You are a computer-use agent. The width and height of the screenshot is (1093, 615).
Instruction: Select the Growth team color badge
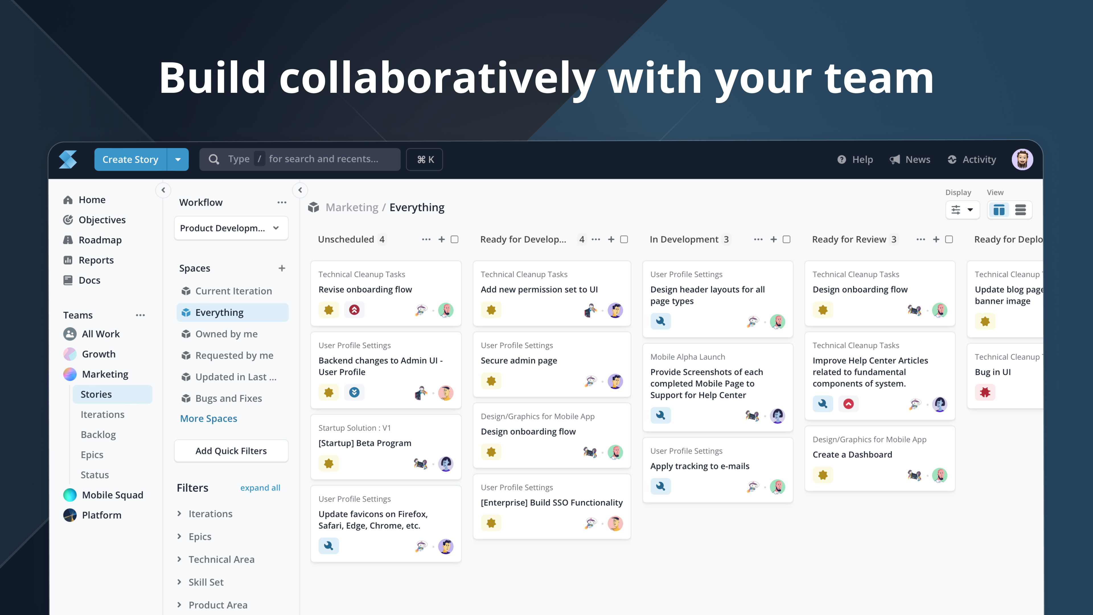click(x=69, y=354)
